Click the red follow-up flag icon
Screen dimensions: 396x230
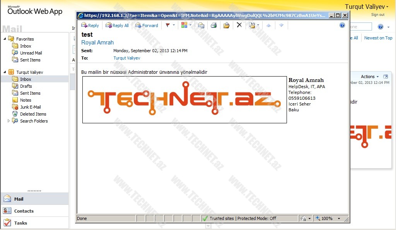click(x=168, y=26)
